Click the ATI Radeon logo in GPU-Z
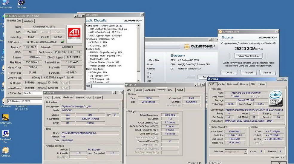The image size is (294, 164). [74, 32]
